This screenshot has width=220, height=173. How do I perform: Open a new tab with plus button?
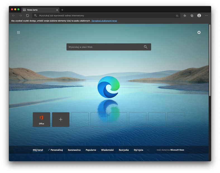[x=62, y=10]
